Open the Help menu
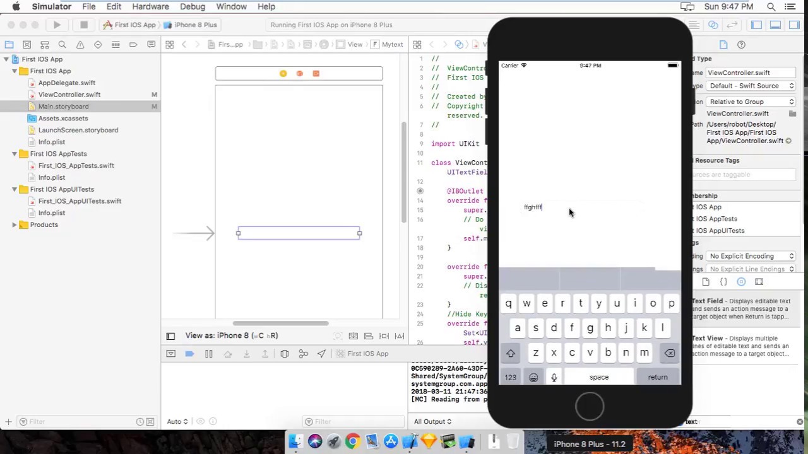The image size is (808, 454). point(266,6)
